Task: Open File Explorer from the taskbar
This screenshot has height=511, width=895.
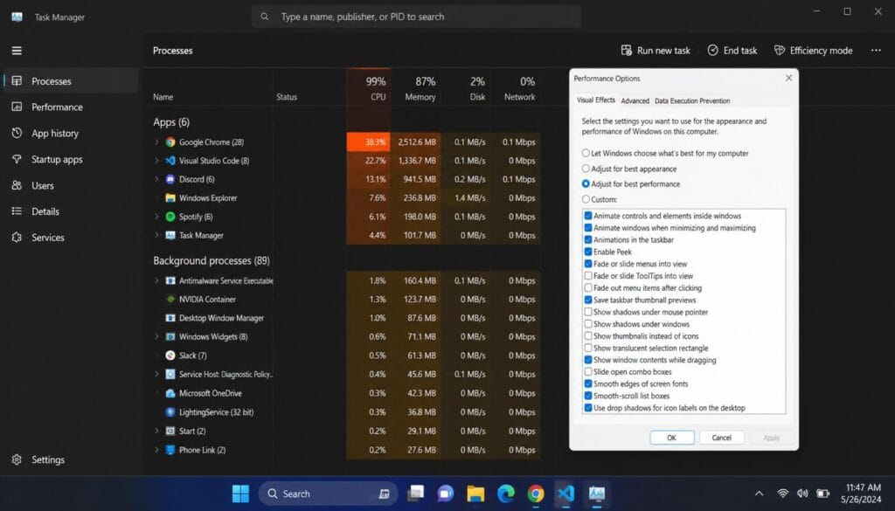Action: coord(475,494)
